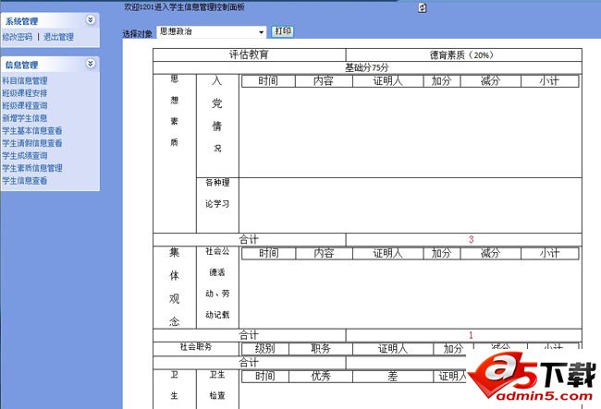Image resolution: width=601 pixels, height=409 pixels.
Task: Click the 入党情况 vertical label
Action: tap(217, 114)
